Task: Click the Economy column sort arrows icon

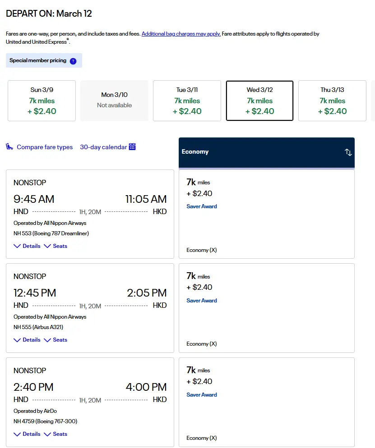Action: (348, 152)
